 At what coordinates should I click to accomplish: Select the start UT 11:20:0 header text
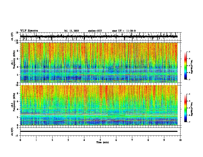point(124,31)
